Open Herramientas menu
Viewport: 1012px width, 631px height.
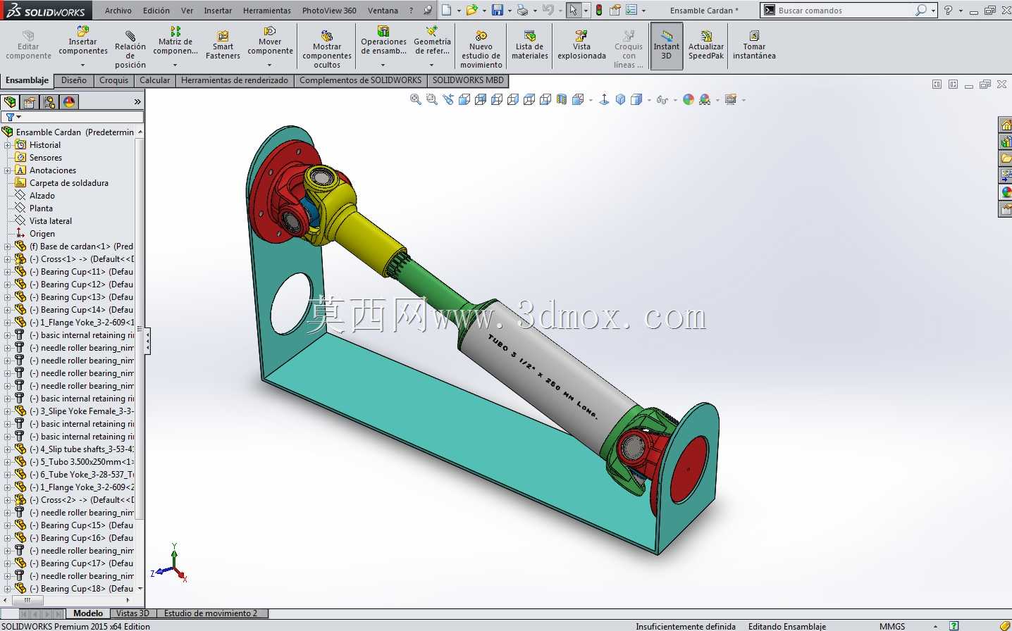tap(267, 11)
